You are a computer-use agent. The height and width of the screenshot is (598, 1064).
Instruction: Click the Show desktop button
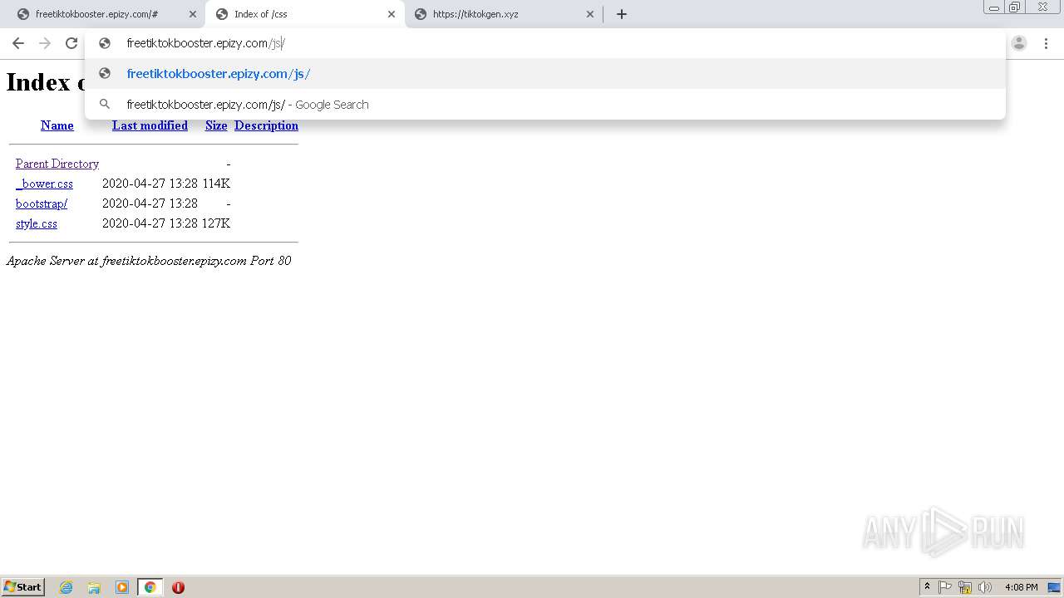coord(1054,587)
